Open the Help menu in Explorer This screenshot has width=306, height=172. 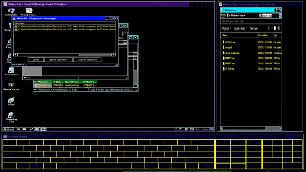pos(242,21)
